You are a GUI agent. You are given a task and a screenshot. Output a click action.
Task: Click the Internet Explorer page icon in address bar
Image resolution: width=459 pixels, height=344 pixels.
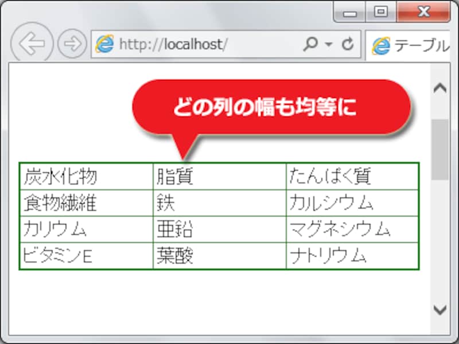pos(104,44)
